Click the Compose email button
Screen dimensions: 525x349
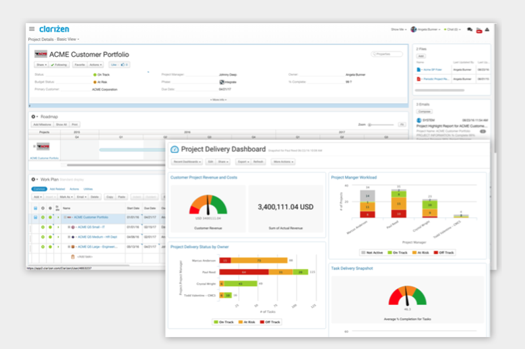(x=424, y=112)
